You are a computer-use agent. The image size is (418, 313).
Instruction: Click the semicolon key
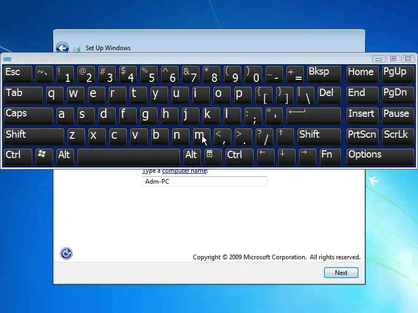click(253, 116)
